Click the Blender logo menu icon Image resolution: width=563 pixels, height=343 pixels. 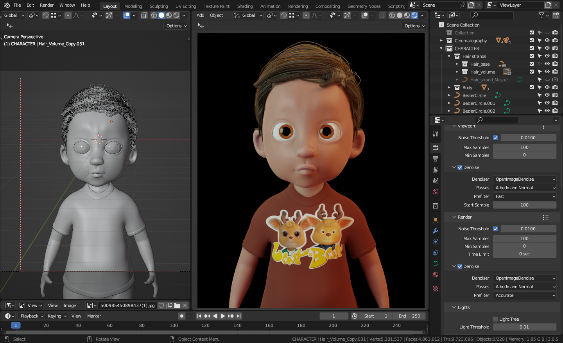(x=7, y=5)
